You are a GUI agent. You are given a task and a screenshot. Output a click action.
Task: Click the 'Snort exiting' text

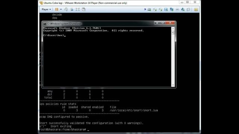pyautogui.click(x=61, y=126)
